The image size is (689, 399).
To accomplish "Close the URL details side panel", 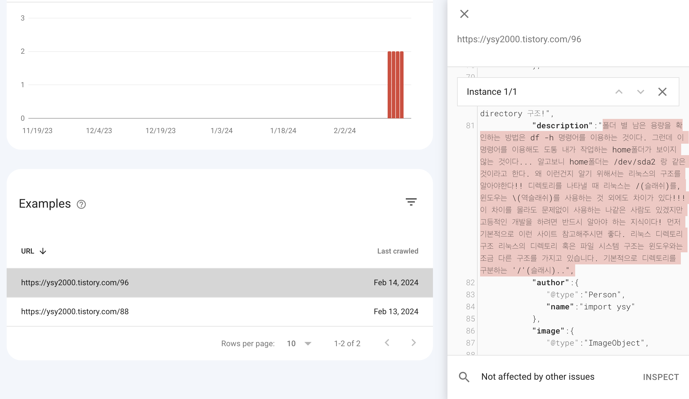I will pyautogui.click(x=464, y=14).
